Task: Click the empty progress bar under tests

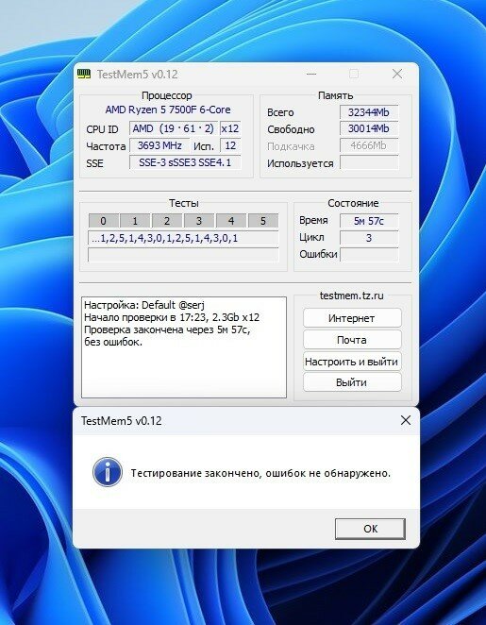Action: [x=183, y=255]
